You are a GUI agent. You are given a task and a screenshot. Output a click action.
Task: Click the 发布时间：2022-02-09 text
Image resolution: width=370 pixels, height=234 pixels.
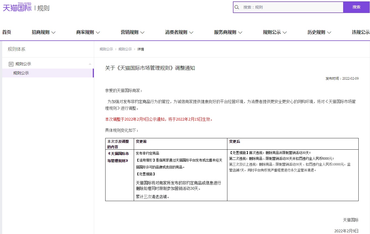pyautogui.click(x=342, y=79)
